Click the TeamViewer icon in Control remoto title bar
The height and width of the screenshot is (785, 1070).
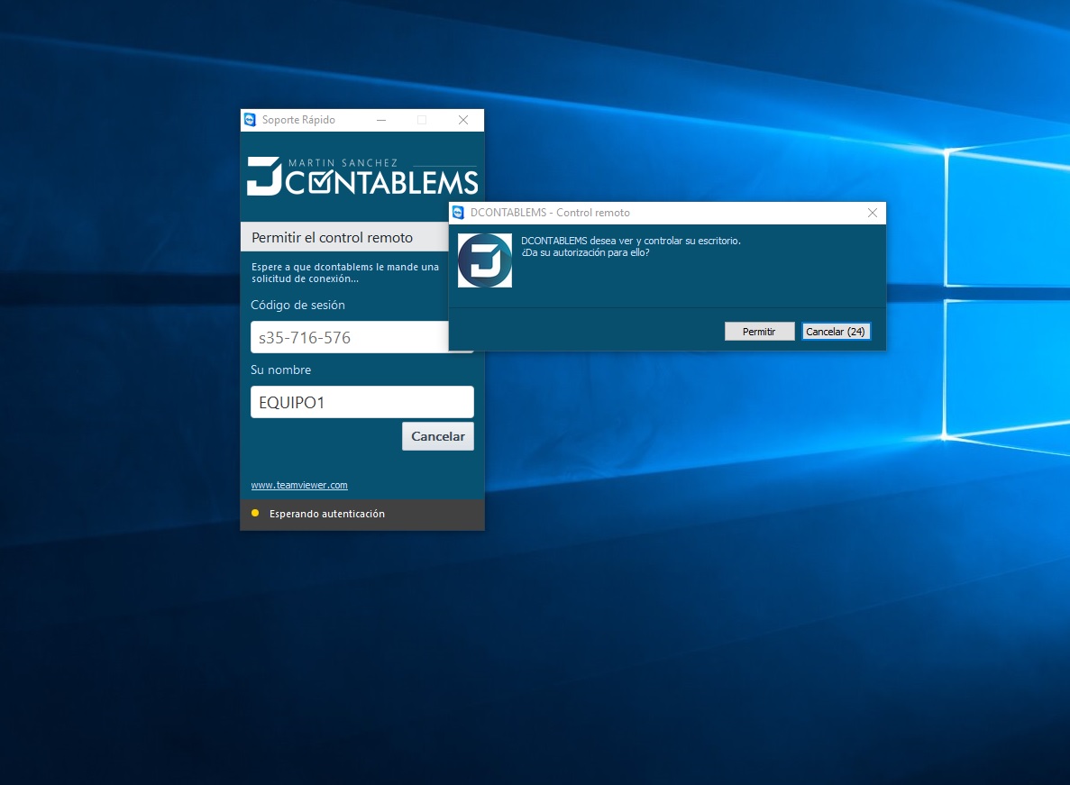459,213
